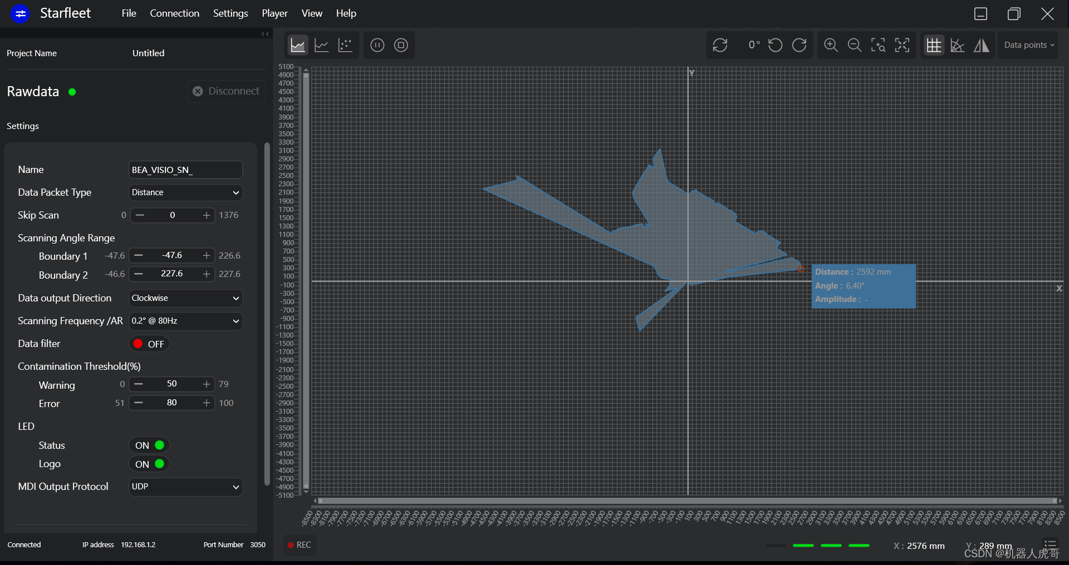Click the Starfleet app logo
The image size is (1069, 565).
tap(21, 13)
